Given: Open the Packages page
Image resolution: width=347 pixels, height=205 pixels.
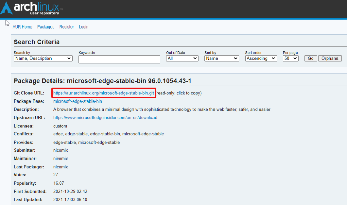Looking at the screenshot, I should [x=45, y=27].
